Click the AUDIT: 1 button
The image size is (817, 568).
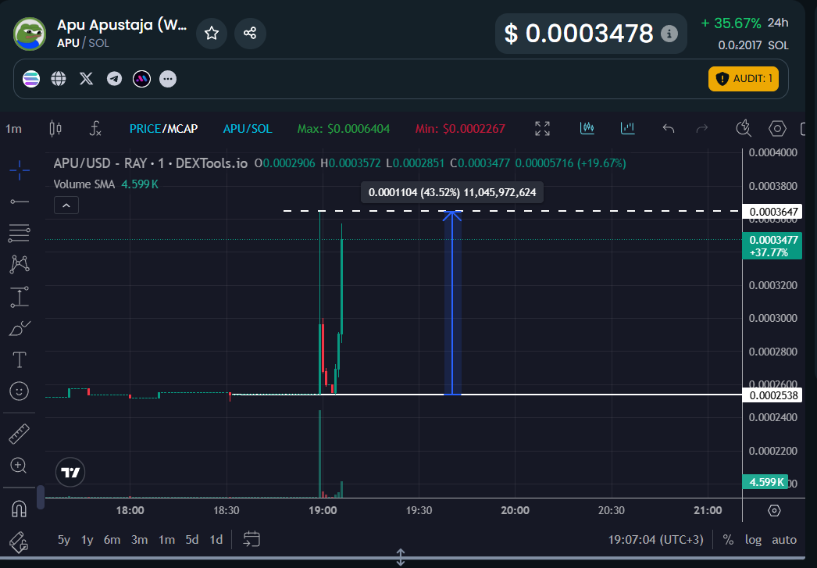click(x=743, y=78)
